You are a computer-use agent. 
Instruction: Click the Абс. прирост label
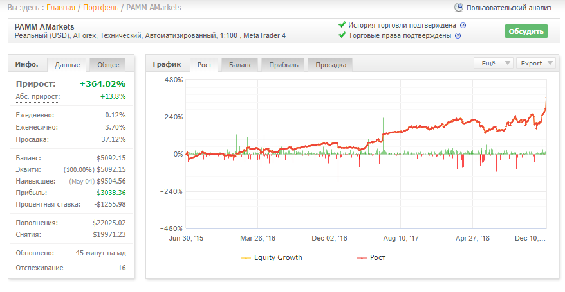[38, 97]
